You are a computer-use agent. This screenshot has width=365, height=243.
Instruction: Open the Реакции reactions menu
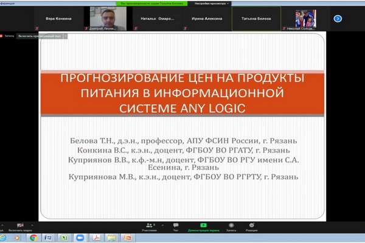click(x=252, y=227)
